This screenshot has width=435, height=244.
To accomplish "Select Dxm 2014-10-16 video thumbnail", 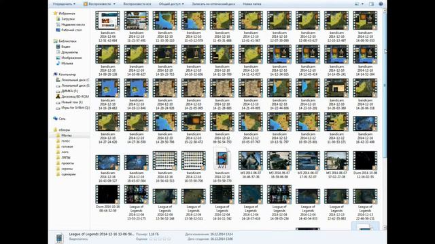I will (107, 195).
